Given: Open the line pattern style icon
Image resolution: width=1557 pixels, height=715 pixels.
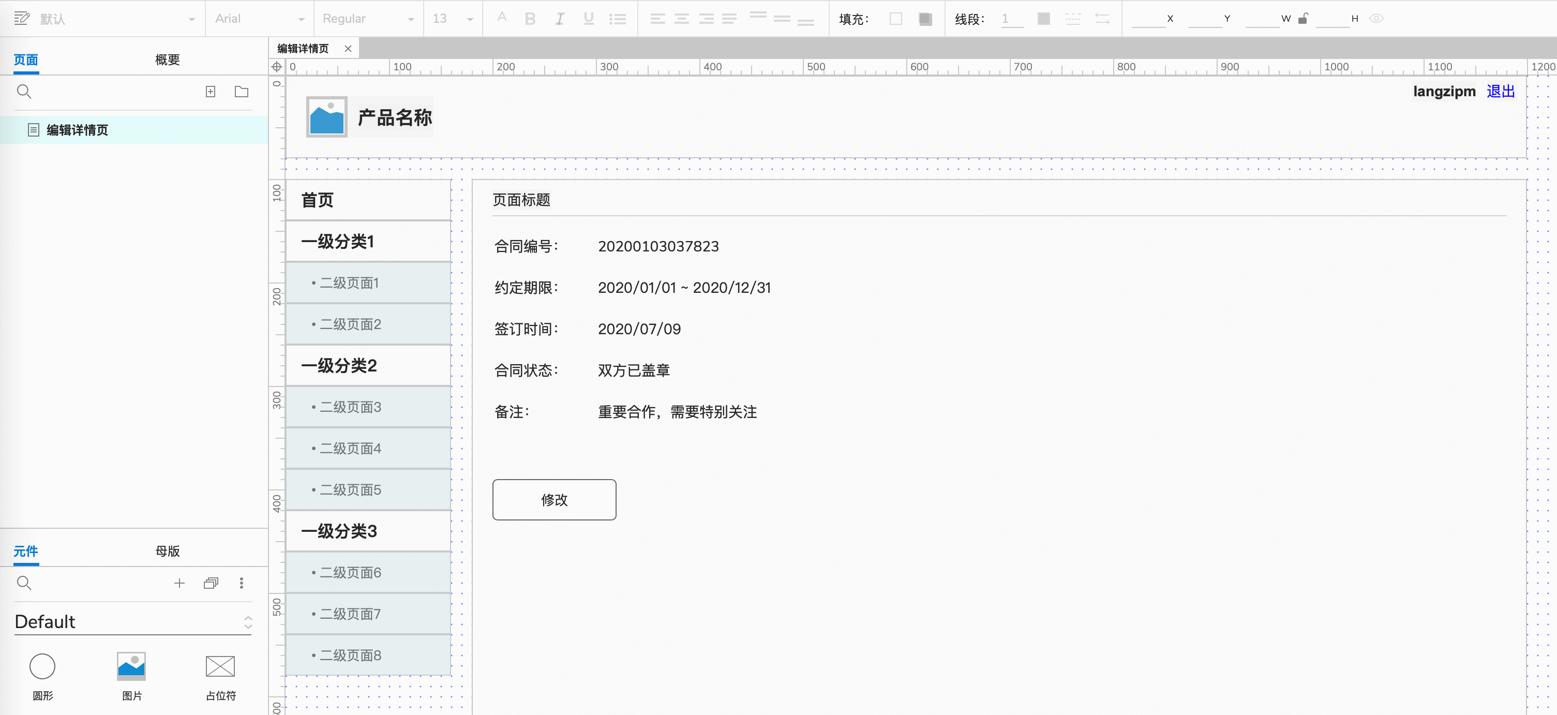Looking at the screenshot, I should (1073, 19).
